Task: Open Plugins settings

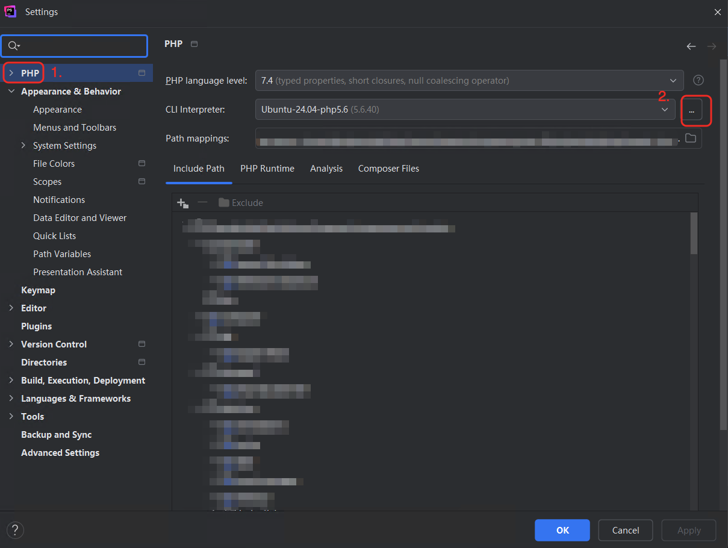Action: 36,326
